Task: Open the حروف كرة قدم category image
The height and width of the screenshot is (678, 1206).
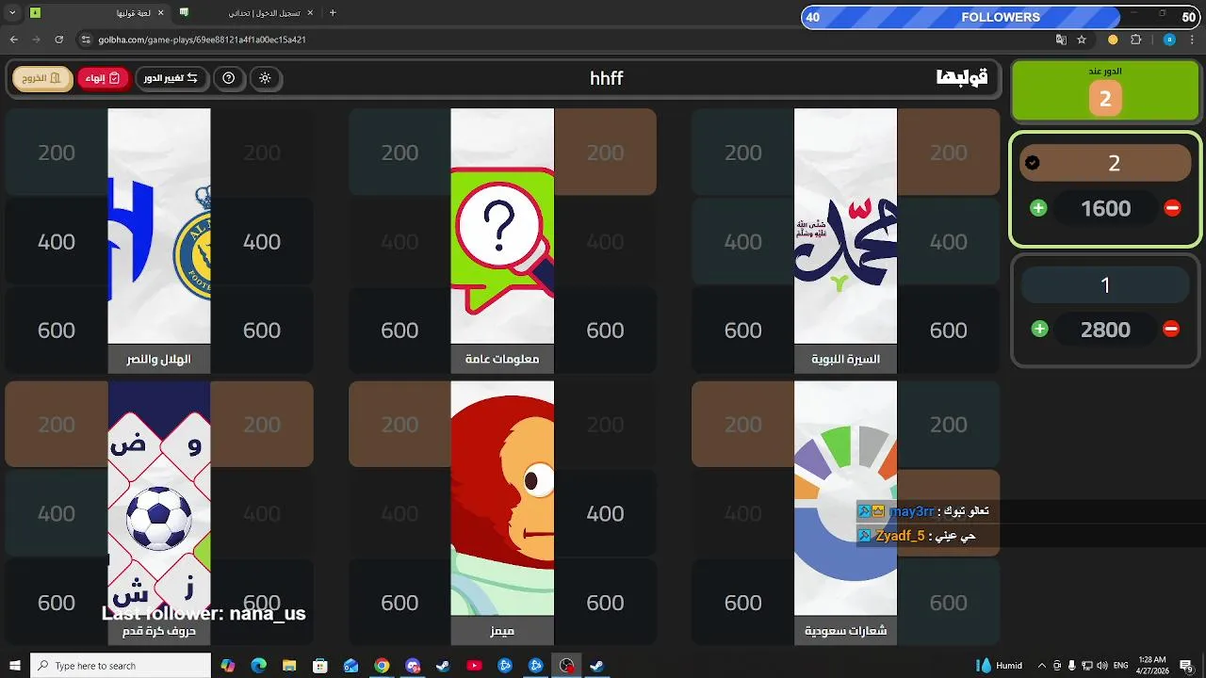Action: point(159,498)
